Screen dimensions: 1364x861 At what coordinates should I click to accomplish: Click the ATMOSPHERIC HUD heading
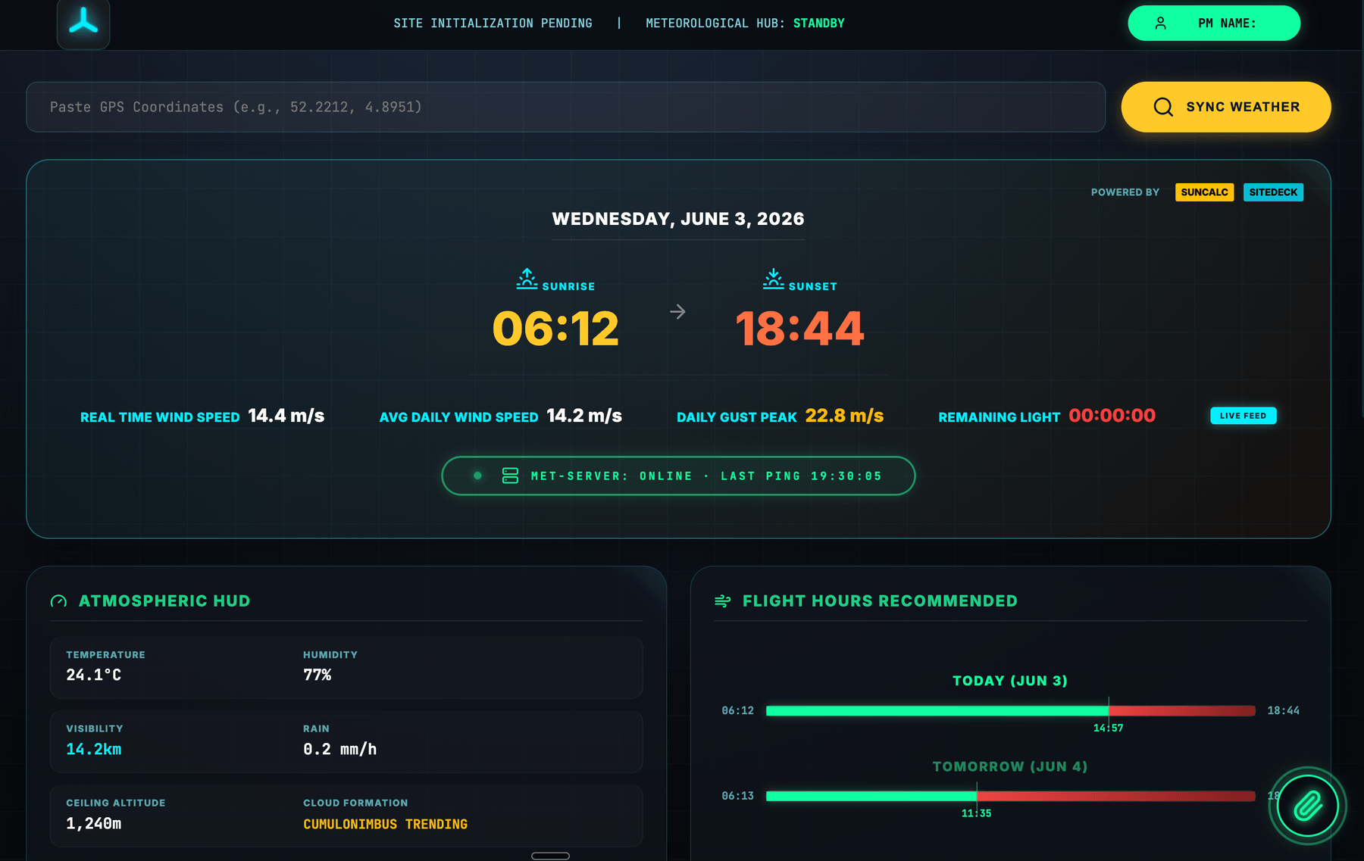pyautogui.click(x=164, y=601)
